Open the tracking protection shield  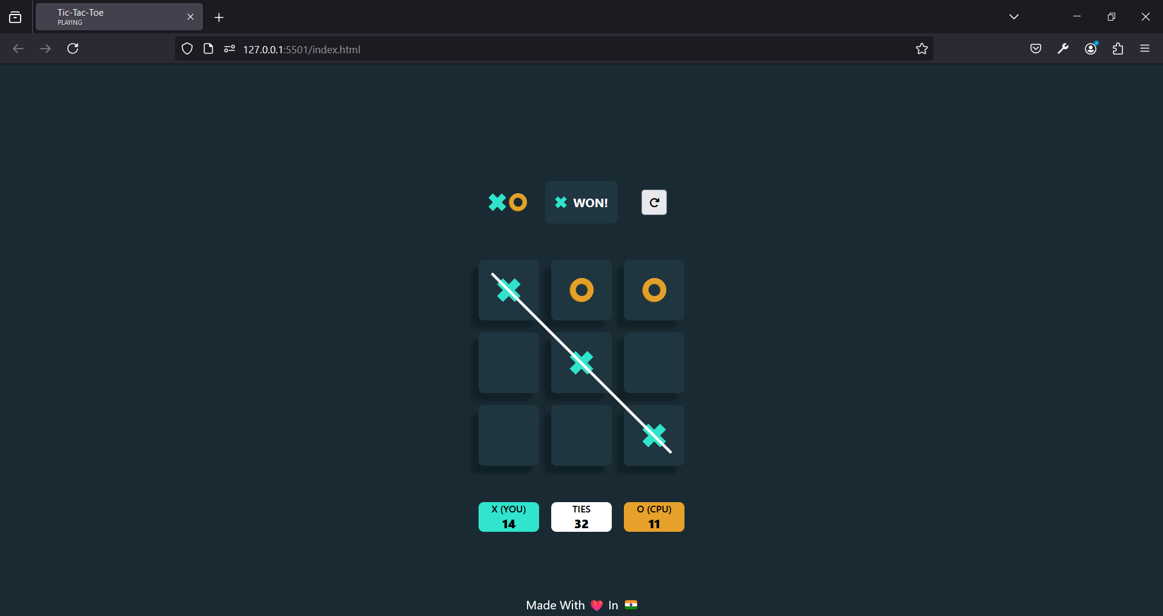(187, 49)
